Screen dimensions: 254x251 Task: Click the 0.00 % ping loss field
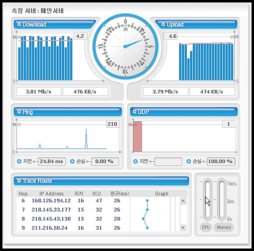tap(105, 161)
